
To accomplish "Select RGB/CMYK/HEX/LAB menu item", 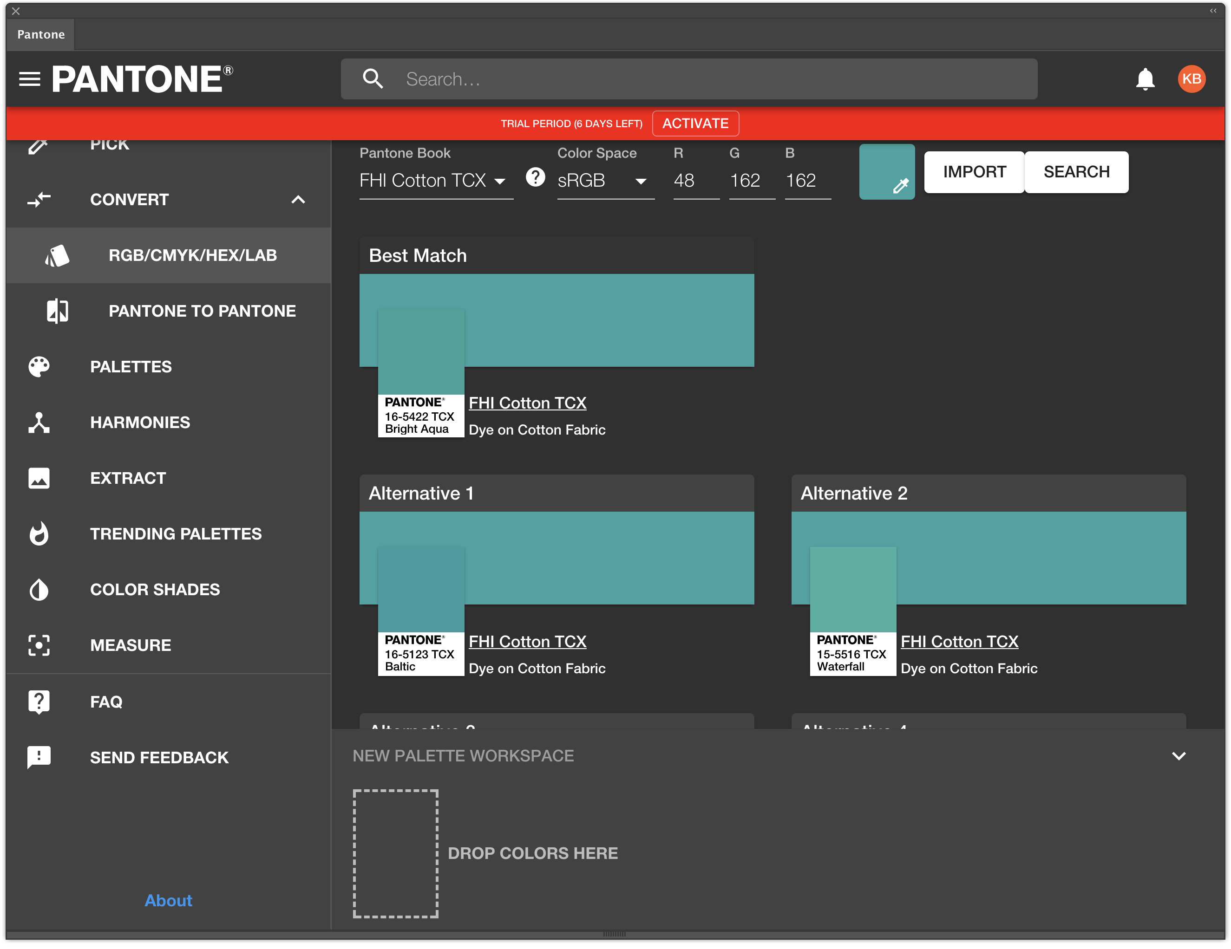I will (x=169, y=255).
